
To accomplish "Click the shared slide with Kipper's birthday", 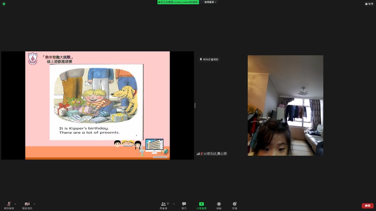I will 97,105.
